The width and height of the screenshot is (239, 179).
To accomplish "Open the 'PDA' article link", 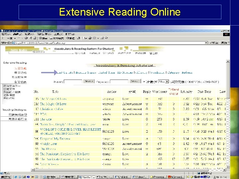I will [x=43, y=114].
